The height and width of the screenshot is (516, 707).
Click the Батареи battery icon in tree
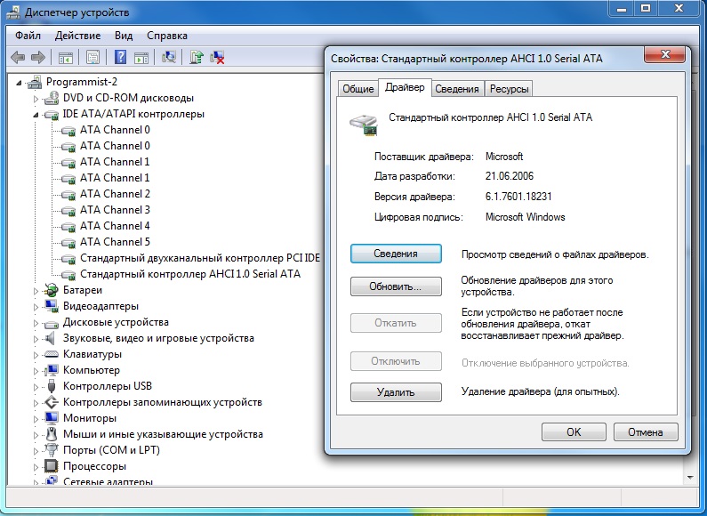tap(52, 290)
